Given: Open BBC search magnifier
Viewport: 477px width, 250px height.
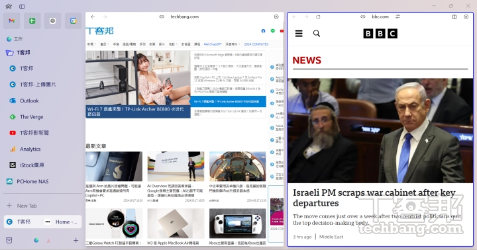Looking at the screenshot, I should pos(317,34).
